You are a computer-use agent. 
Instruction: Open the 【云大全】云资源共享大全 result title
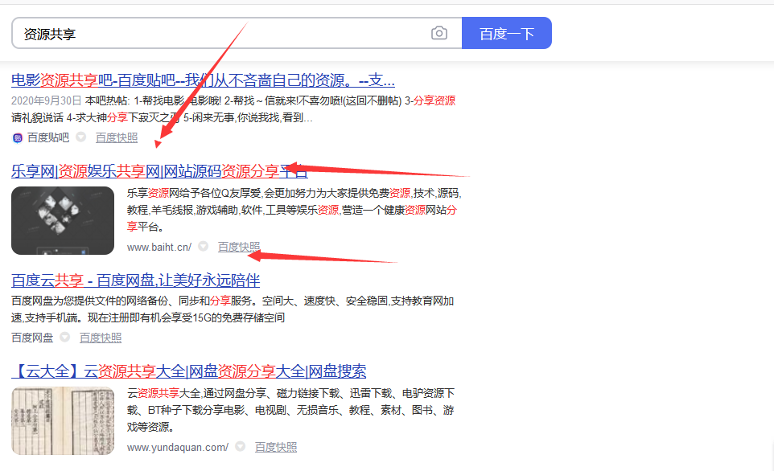point(189,371)
